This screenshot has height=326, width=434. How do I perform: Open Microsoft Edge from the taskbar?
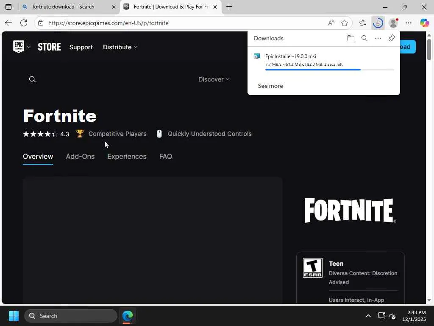click(x=128, y=316)
